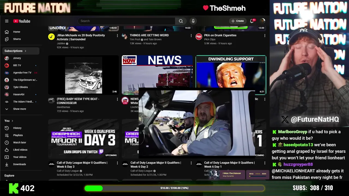Click the search magnifier button

(x=181, y=21)
